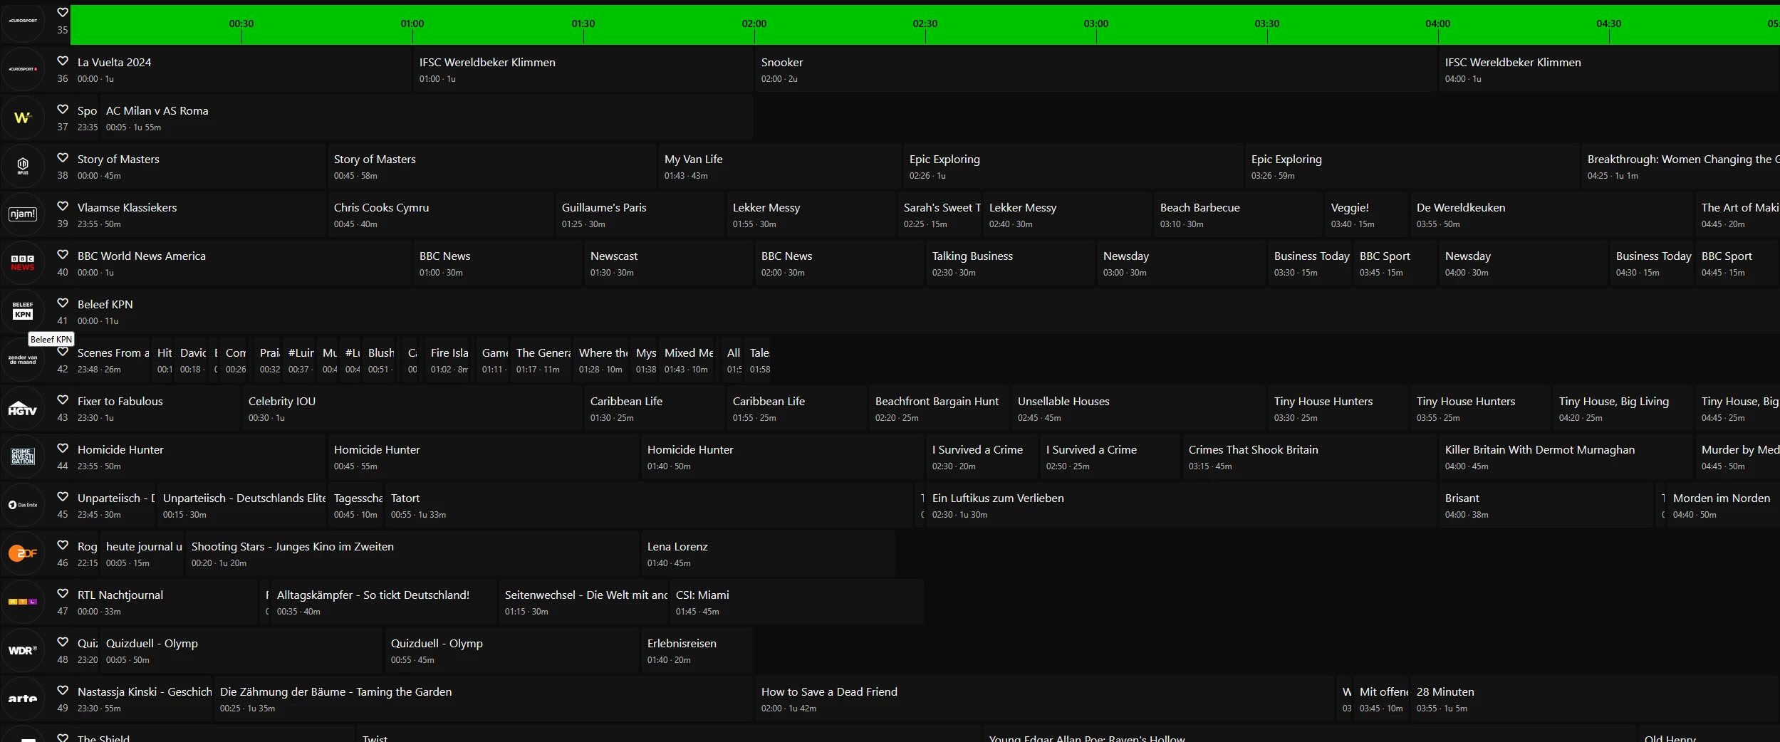1780x742 pixels.
Task: Select Brisant at 04:00
Action: coord(1546,506)
